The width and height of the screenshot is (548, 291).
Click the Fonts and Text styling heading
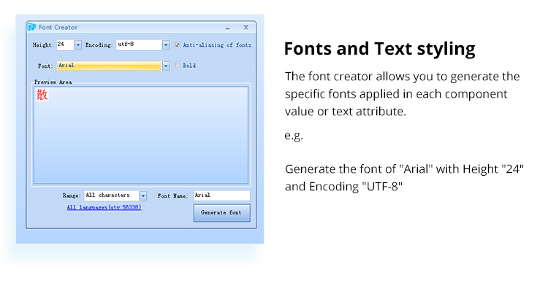[379, 49]
